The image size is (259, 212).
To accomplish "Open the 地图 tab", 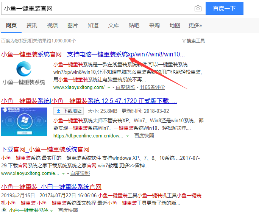I will [x=175, y=25].
